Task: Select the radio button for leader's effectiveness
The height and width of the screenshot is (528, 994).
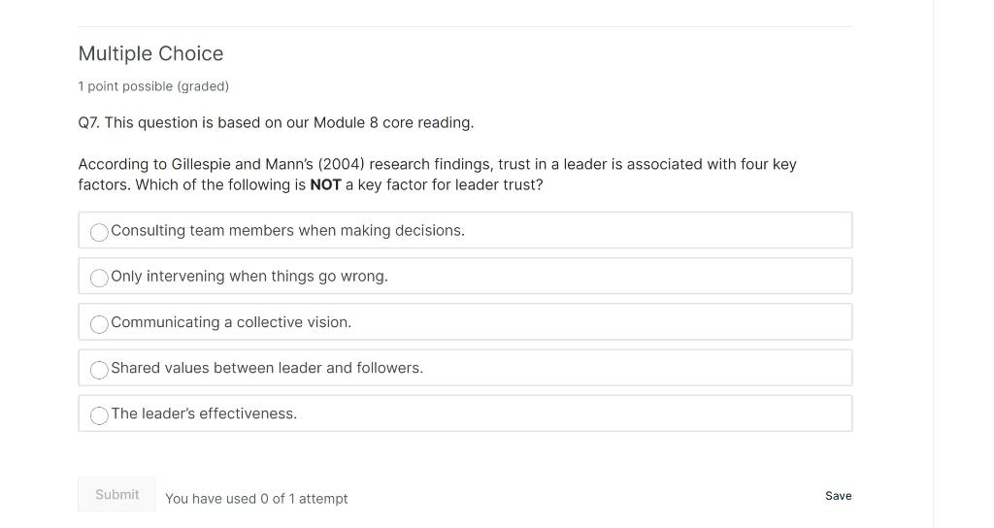Action: click(x=99, y=415)
